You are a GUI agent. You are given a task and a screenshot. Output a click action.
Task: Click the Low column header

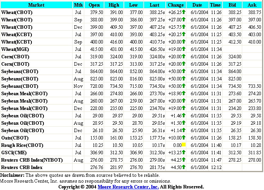point(134,5)
